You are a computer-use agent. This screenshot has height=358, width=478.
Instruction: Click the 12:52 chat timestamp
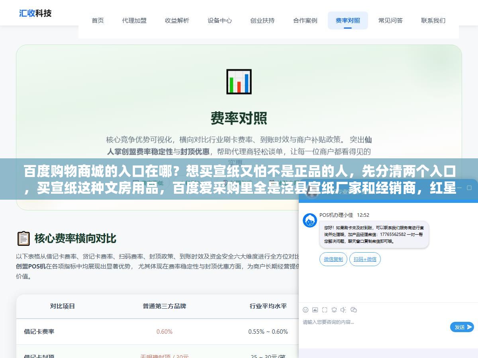(x=363, y=215)
